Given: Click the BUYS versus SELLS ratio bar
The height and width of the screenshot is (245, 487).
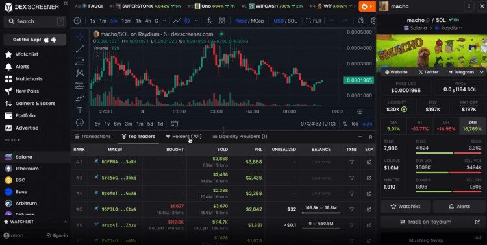Looking at the screenshot, I should pos(449,153).
